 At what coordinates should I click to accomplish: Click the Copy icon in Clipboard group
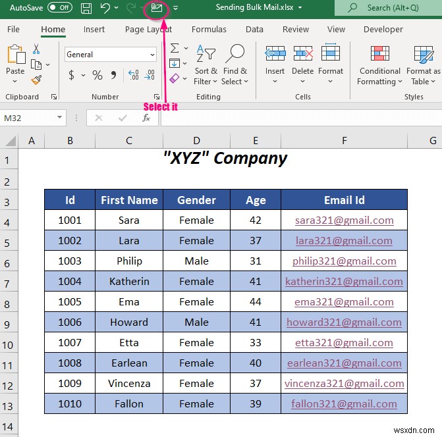[36, 64]
